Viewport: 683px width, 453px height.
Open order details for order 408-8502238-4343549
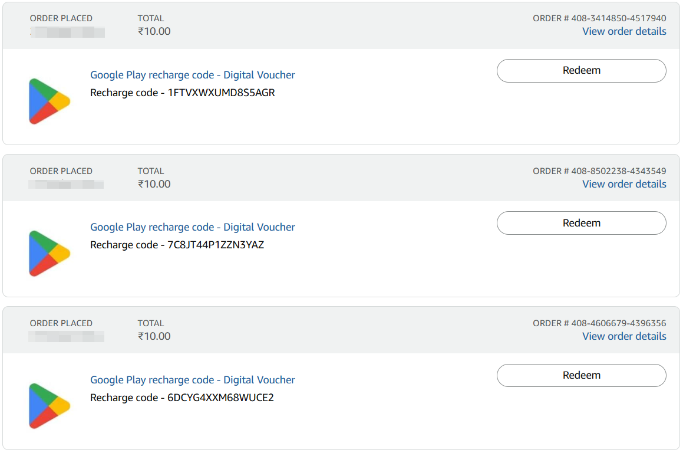point(624,184)
